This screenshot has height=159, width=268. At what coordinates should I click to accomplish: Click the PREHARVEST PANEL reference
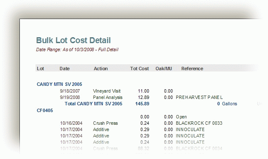(199, 97)
